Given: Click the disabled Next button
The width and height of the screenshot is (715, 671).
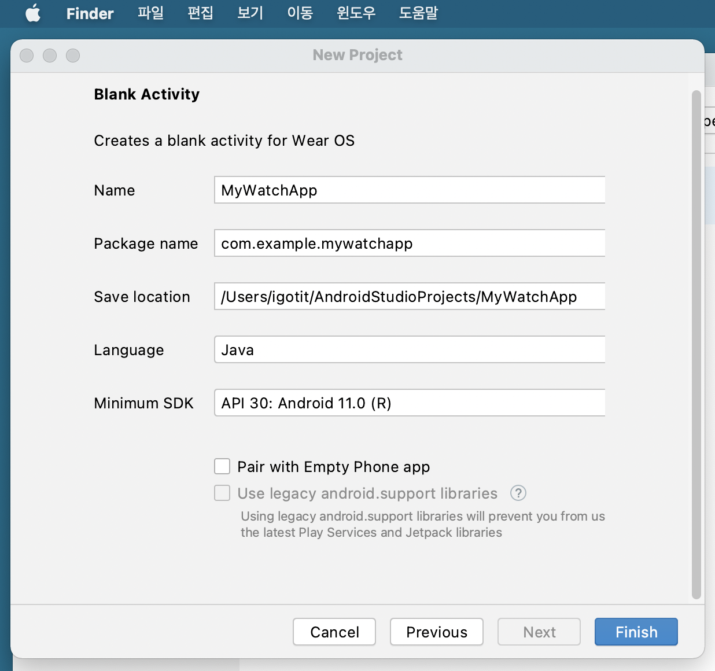Looking at the screenshot, I should tap(539, 632).
